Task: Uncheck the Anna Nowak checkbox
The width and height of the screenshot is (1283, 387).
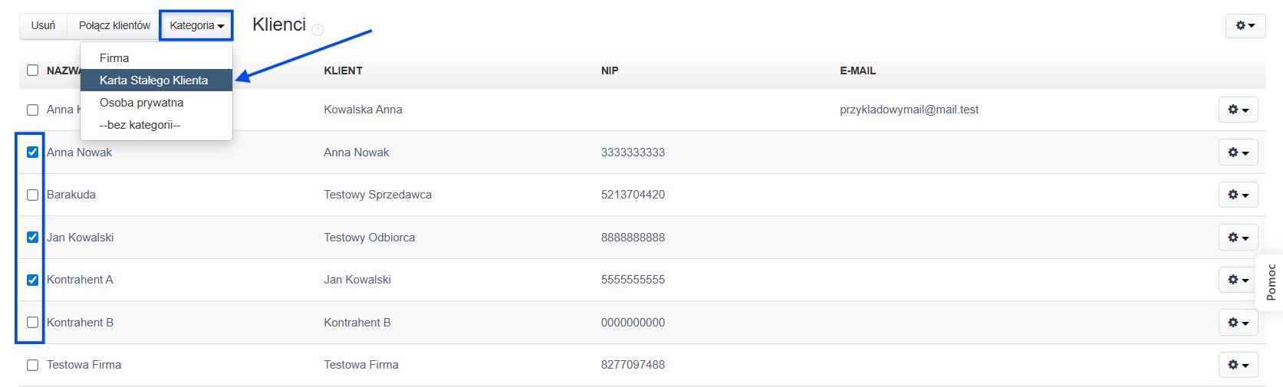Action: 32,153
